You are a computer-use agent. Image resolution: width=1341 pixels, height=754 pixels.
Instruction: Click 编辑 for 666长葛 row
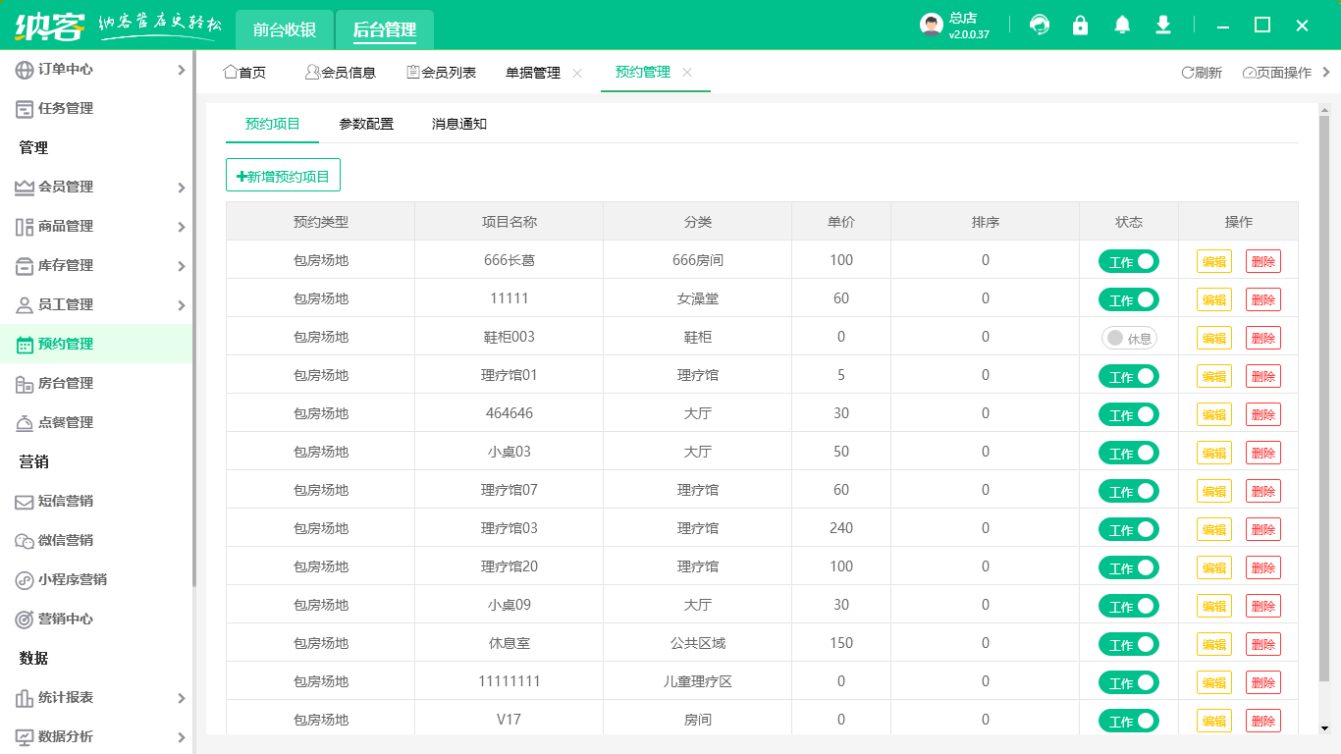[x=1214, y=261]
